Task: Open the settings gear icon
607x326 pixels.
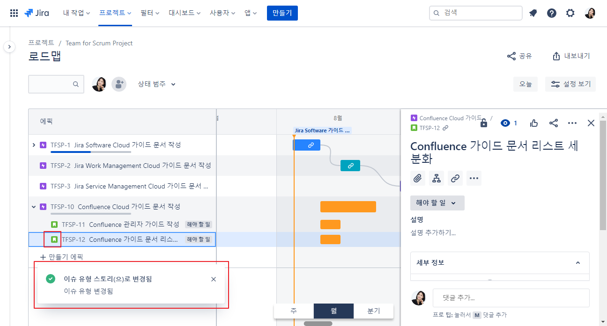Action: coord(570,13)
